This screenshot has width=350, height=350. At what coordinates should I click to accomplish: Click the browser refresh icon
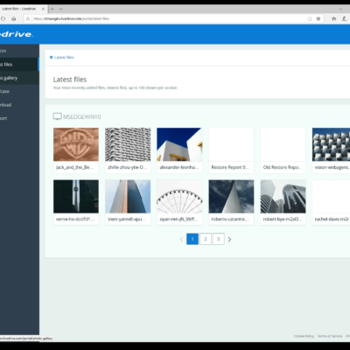coord(3,18)
